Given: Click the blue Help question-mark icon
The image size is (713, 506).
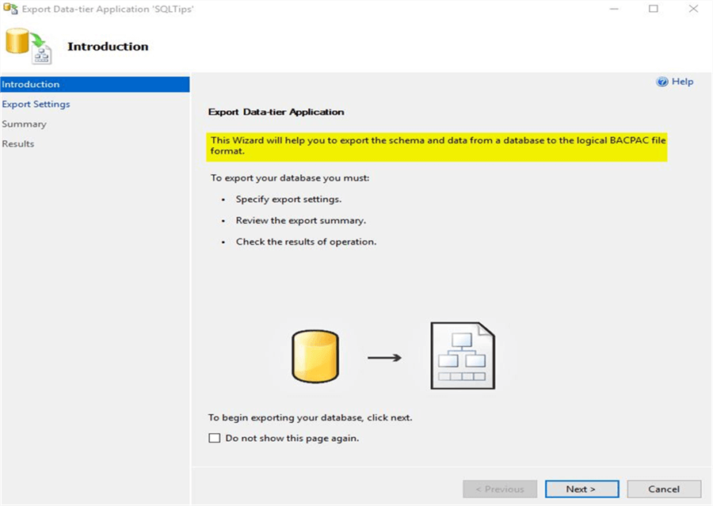Looking at the screenshot, I should pyautogui.click(x=662, y=82).
